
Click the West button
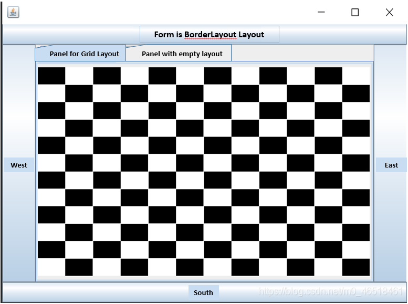pyautogui.click(x=19, y=165)
